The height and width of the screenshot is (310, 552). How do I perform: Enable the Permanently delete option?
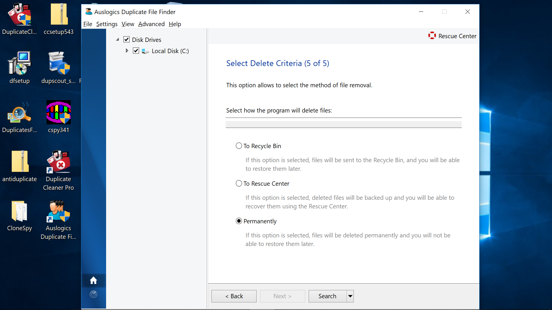[238, 221]
